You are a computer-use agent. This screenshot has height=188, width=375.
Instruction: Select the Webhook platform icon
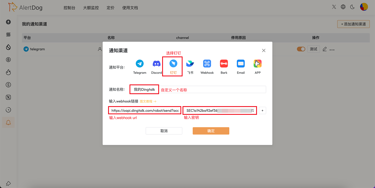tap(207, 64)
